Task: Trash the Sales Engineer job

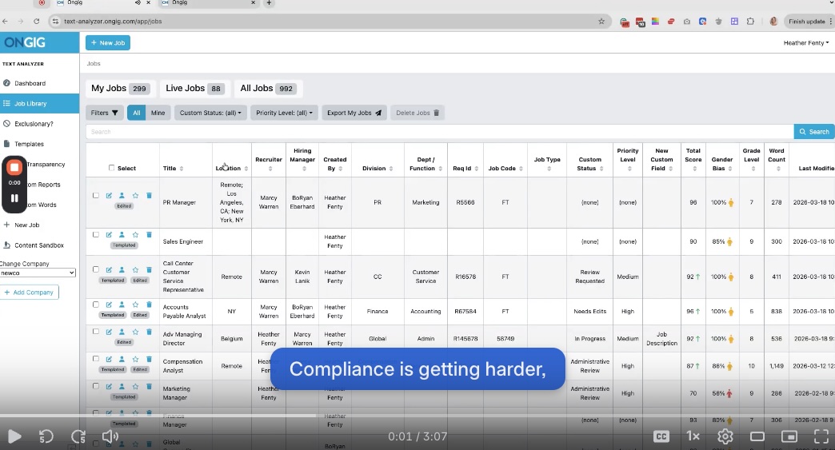Action: (149, 234)
